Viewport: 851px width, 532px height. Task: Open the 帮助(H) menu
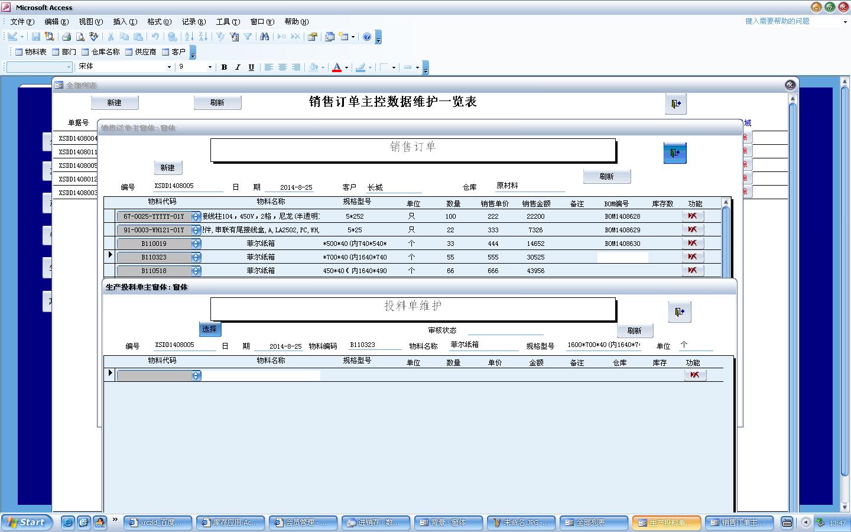tap(296, 22)
